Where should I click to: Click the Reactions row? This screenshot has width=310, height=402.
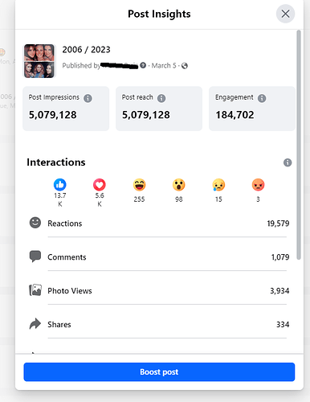[x=159, y=224]
